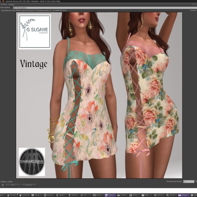Open the Search toolbar button
Image resolution: width=197 pixels, height=197 pixels.
click(x=171, y=195)
